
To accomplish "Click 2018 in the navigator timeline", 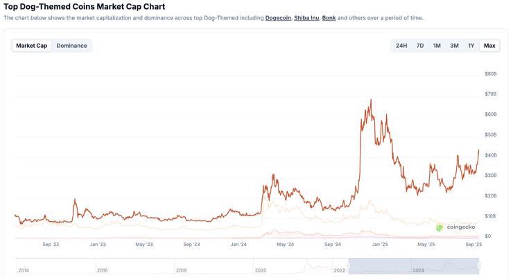I will [x=181, y=270].
